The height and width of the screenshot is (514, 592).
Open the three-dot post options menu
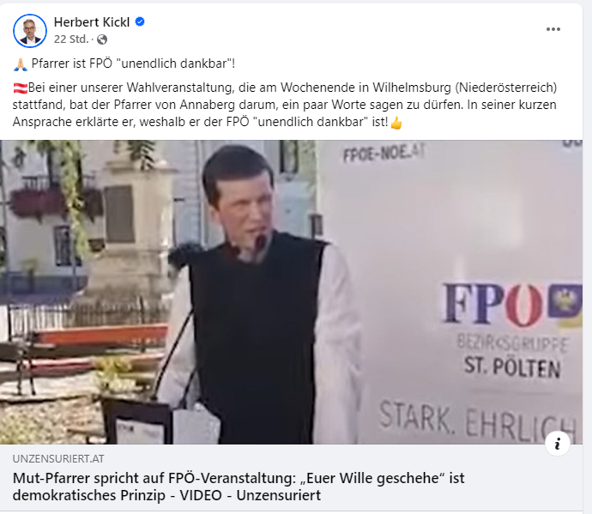(553, 29)
